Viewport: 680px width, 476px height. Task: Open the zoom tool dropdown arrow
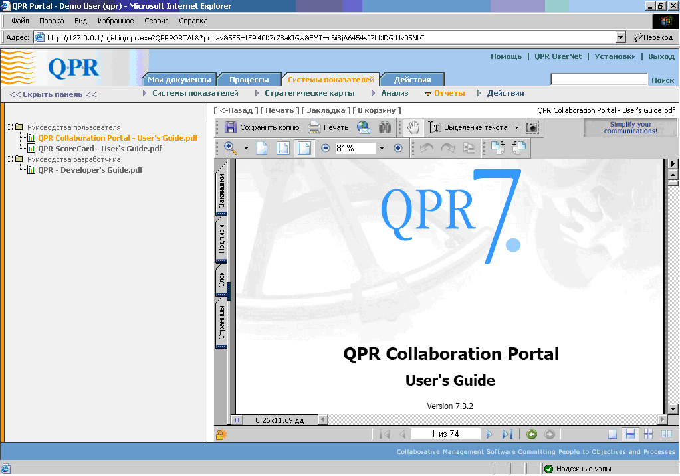click(x=247, y=148)
